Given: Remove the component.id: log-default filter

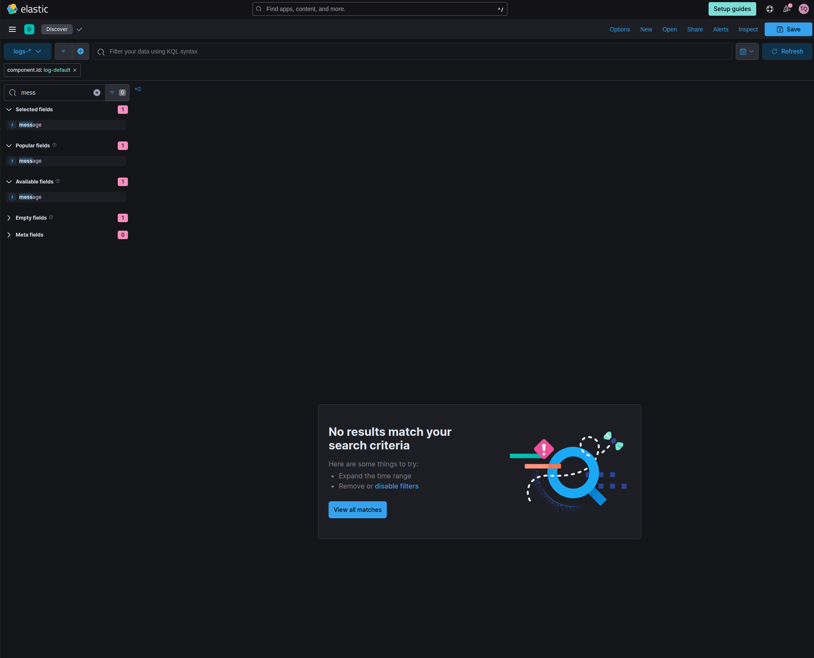Looking at the screenshot, I should (75, 70).
